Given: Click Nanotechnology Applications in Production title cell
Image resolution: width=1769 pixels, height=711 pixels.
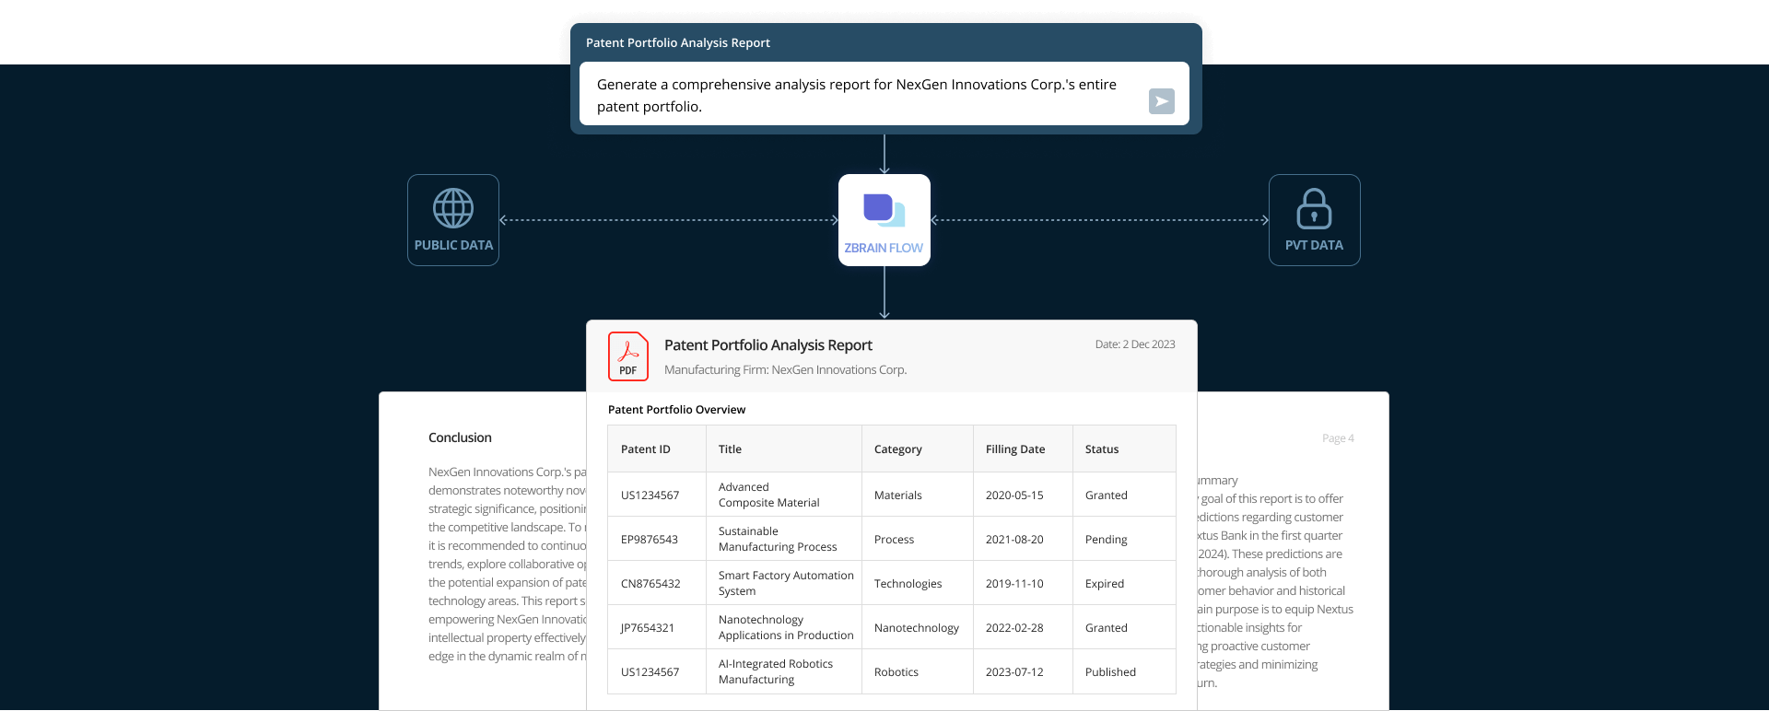Looking at the screenshot, I should [x=786, y=627].
